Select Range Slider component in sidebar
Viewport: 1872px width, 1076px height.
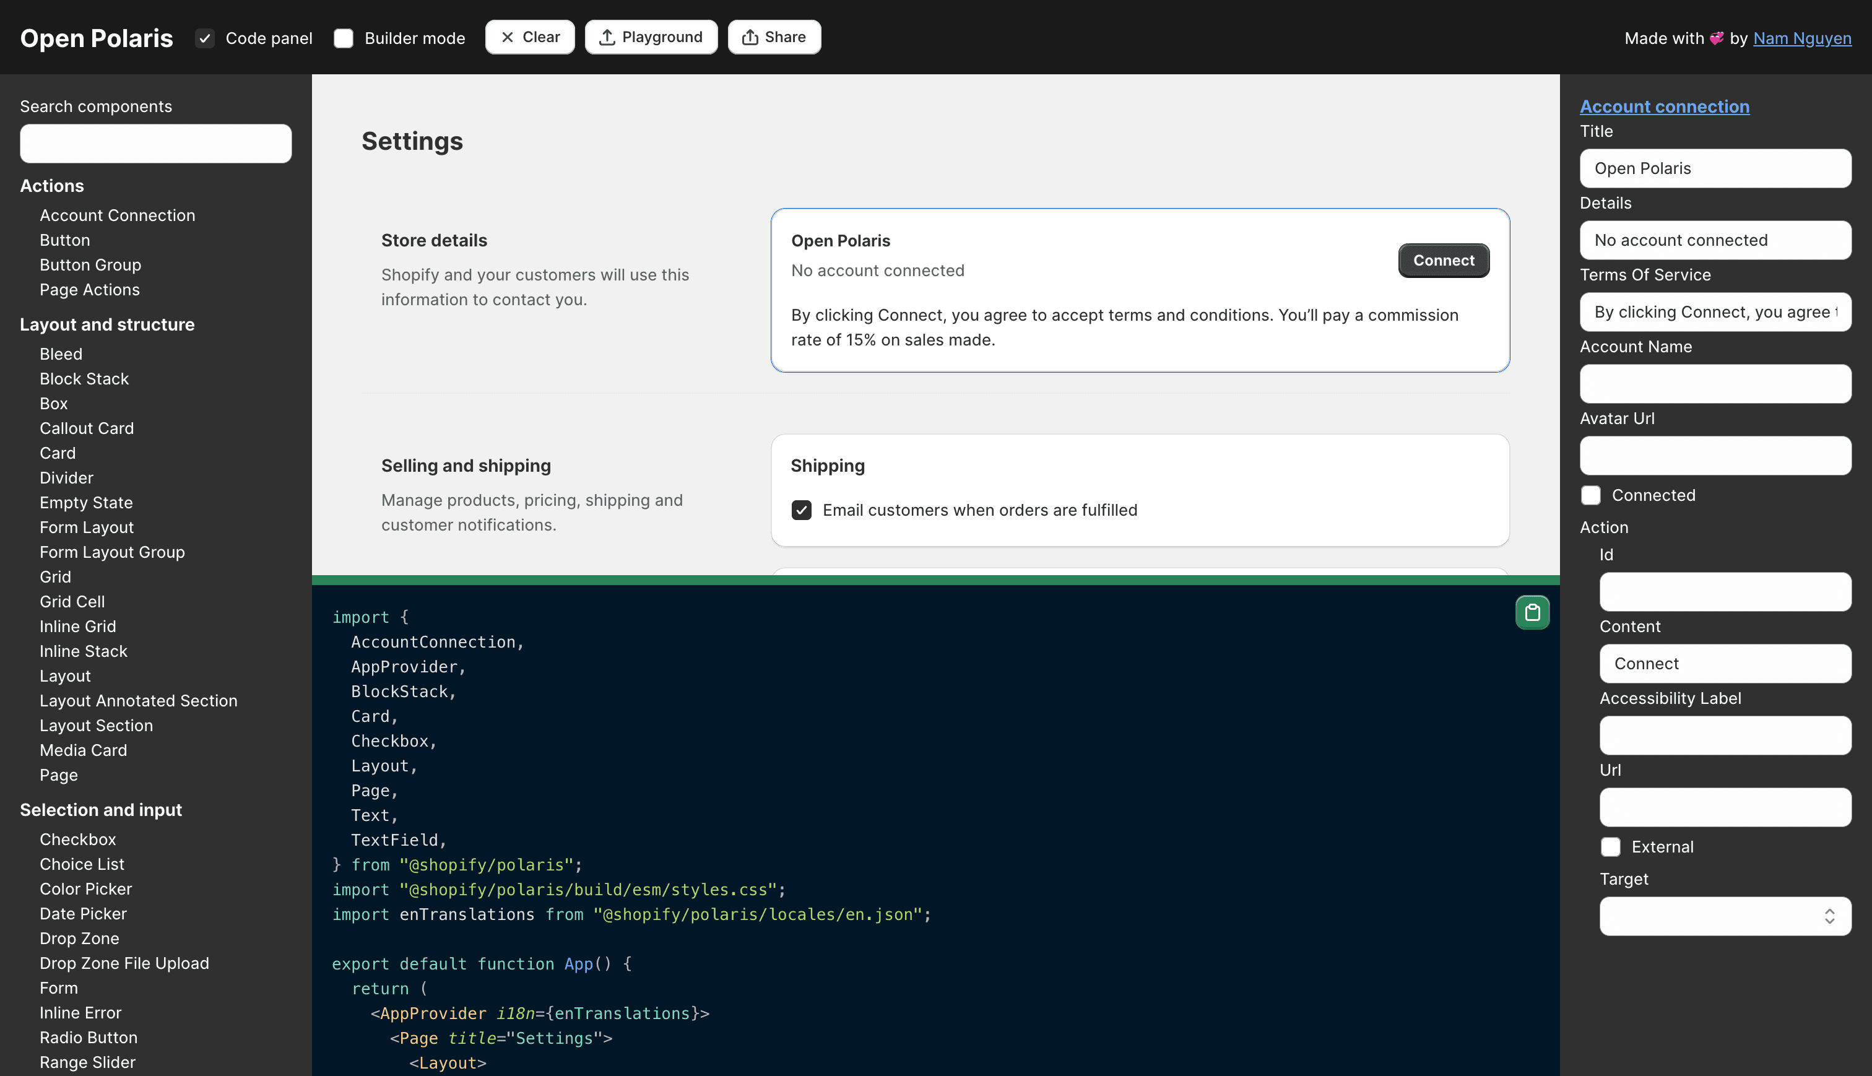[87, 1062]
